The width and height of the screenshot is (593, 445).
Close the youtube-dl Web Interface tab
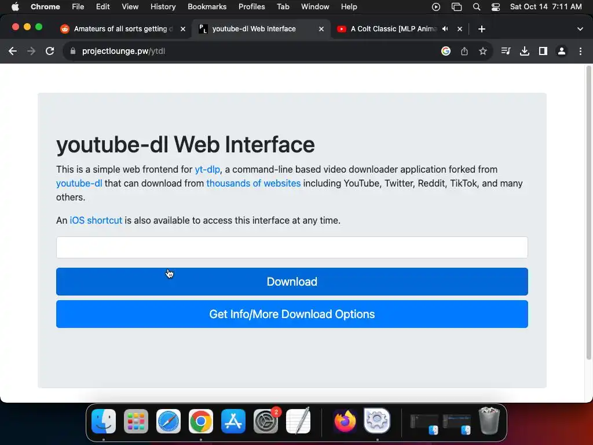coord(321,29)
